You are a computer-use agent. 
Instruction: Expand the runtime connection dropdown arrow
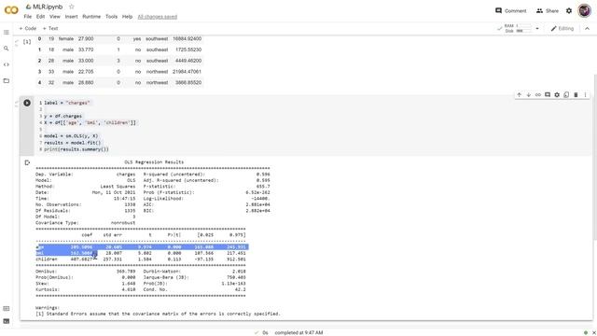coord(537,29)
